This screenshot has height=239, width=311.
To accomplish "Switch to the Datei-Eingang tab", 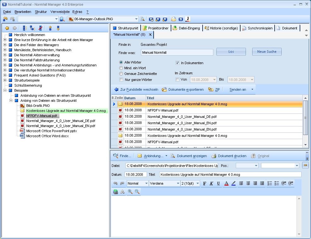I will coord(186,28).
